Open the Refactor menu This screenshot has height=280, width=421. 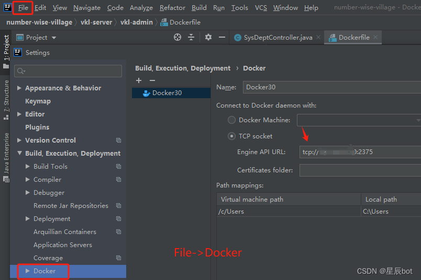[x=172, y=8]
